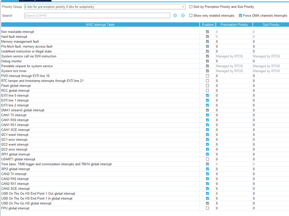Viewport: 289px width, 216px height.
Task: Enable FPU global interrupt checkbox
Action: click(x=207, y=208)
